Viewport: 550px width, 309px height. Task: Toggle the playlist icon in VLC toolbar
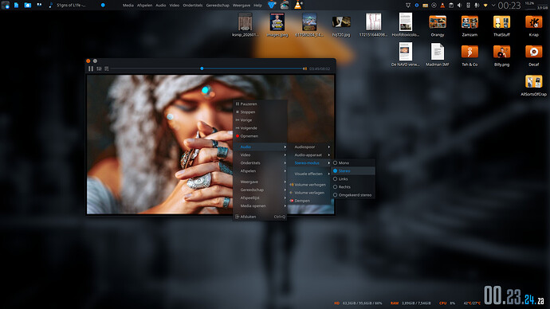tap(107, 68)
